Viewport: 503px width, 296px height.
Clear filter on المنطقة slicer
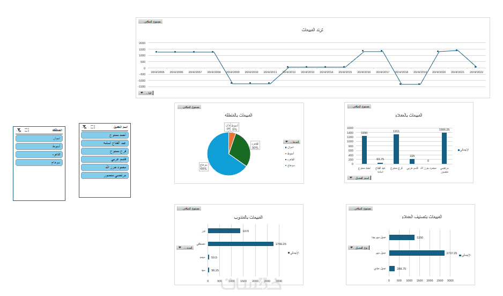[19, 130]
